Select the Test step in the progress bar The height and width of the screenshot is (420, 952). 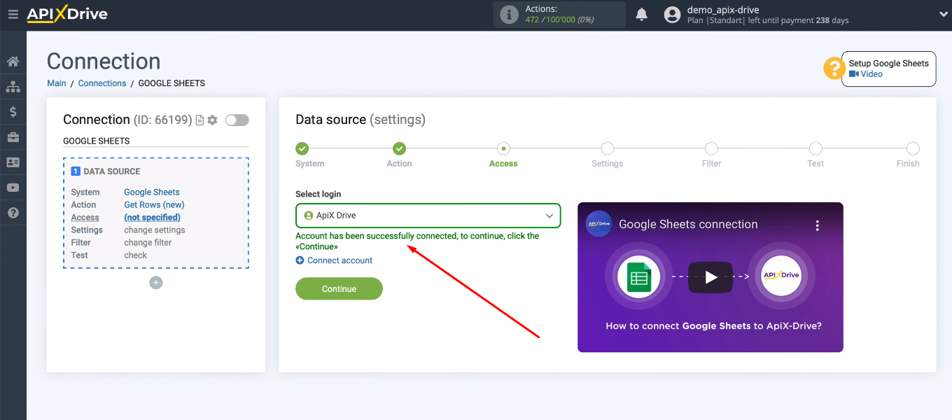(x=815, y=148)
